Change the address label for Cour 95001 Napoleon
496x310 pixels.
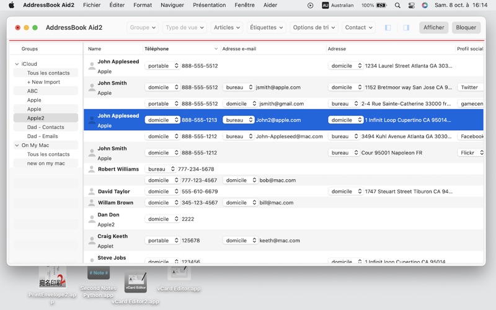point(344,153)
